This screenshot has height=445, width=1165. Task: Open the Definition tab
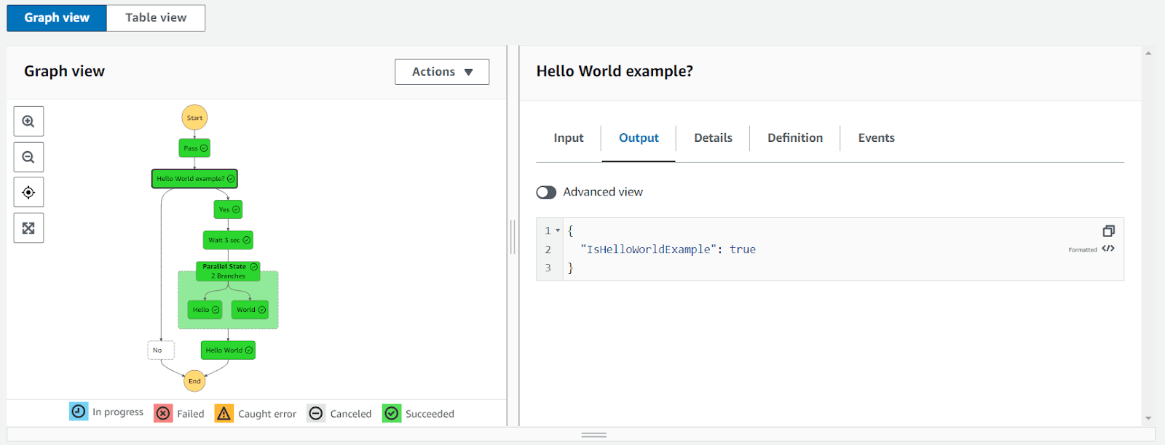pos(795,138)
